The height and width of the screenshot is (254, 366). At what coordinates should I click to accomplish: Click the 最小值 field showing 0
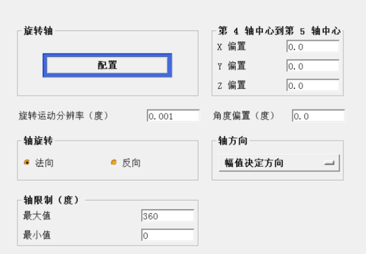[x=167, y=235]
